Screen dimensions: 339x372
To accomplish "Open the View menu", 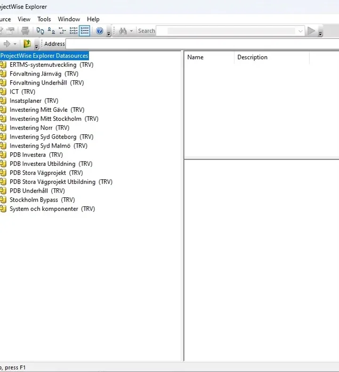I will pos(24,19).
